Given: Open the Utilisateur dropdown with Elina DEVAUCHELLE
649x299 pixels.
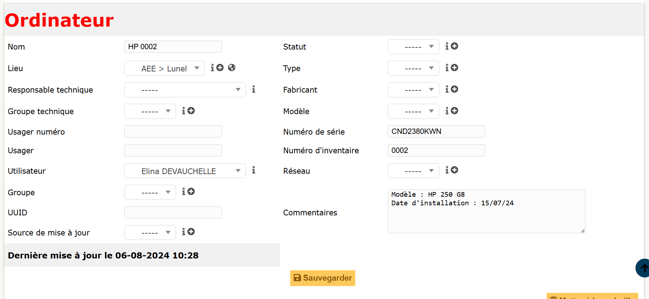Looking at the screenshot, I should [x=185, y=171].
